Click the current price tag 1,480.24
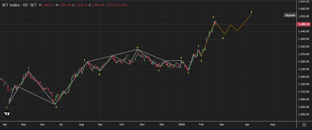The height and width of the screenshot is (130, 312). 304,24
